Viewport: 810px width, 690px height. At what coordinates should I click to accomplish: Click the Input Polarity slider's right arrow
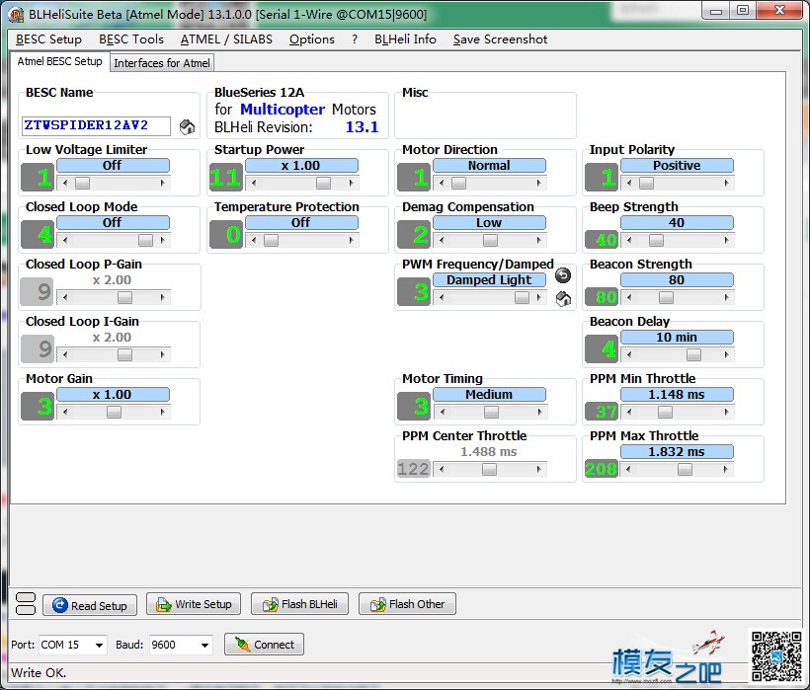[726, 183]
